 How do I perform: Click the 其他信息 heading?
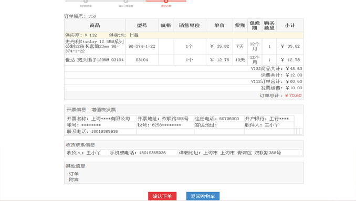(x=76, y=166)
